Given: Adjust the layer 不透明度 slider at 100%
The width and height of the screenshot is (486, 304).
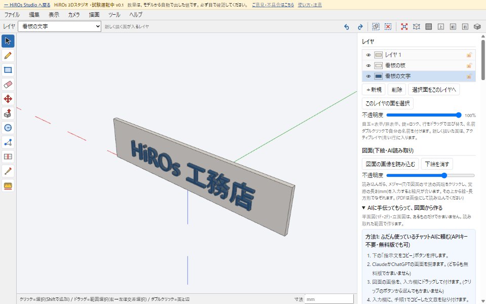Looking at the screenshot, I should [x=424, y=115].
